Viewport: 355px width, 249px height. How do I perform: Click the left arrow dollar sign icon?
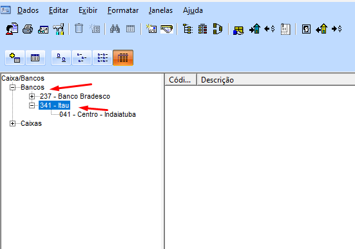pos(269,29)
